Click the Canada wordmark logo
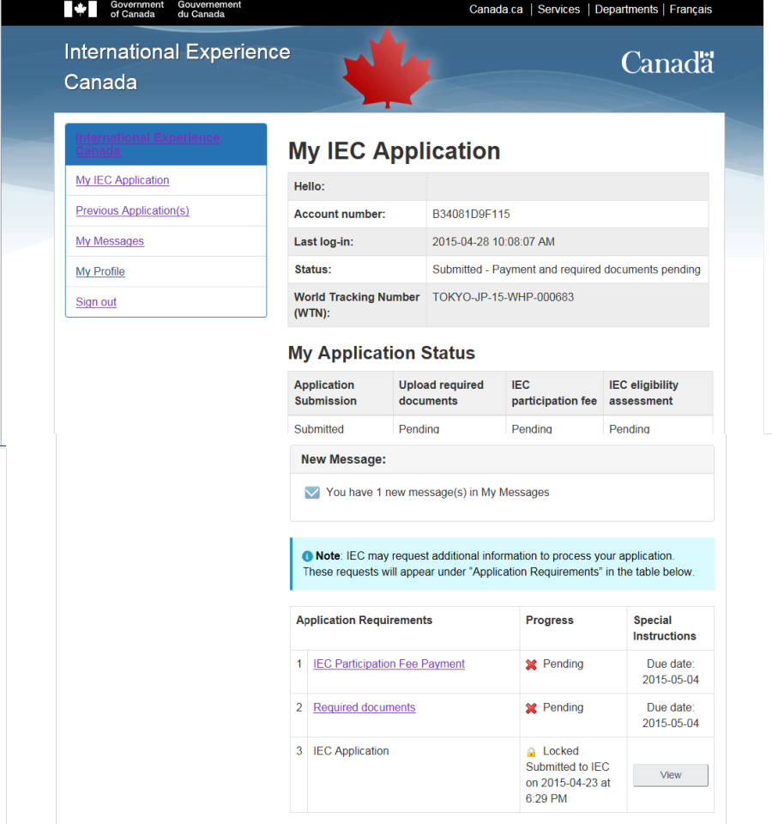 (667, 63)
